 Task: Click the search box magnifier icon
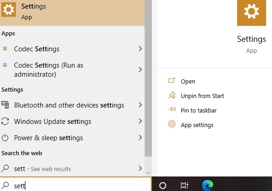5,185
